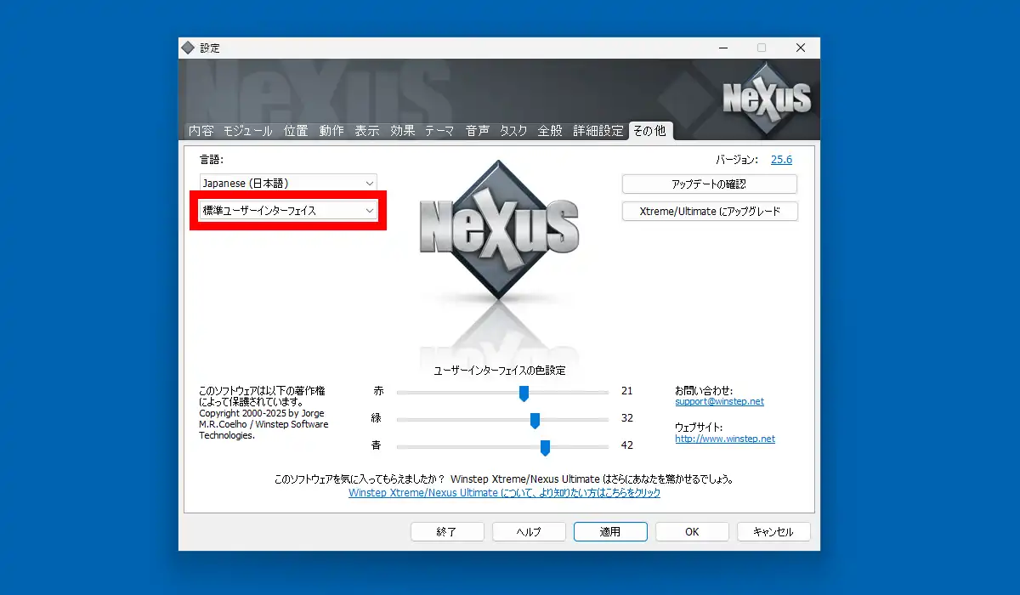Switch to the 全般 tab

pos(550,131)
